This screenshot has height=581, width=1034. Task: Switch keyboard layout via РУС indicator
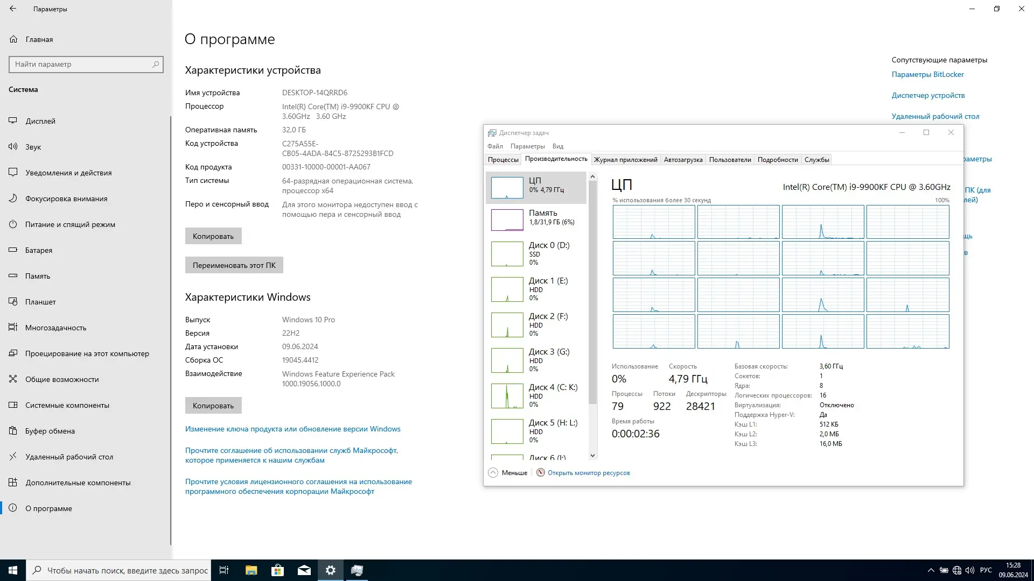986,570
